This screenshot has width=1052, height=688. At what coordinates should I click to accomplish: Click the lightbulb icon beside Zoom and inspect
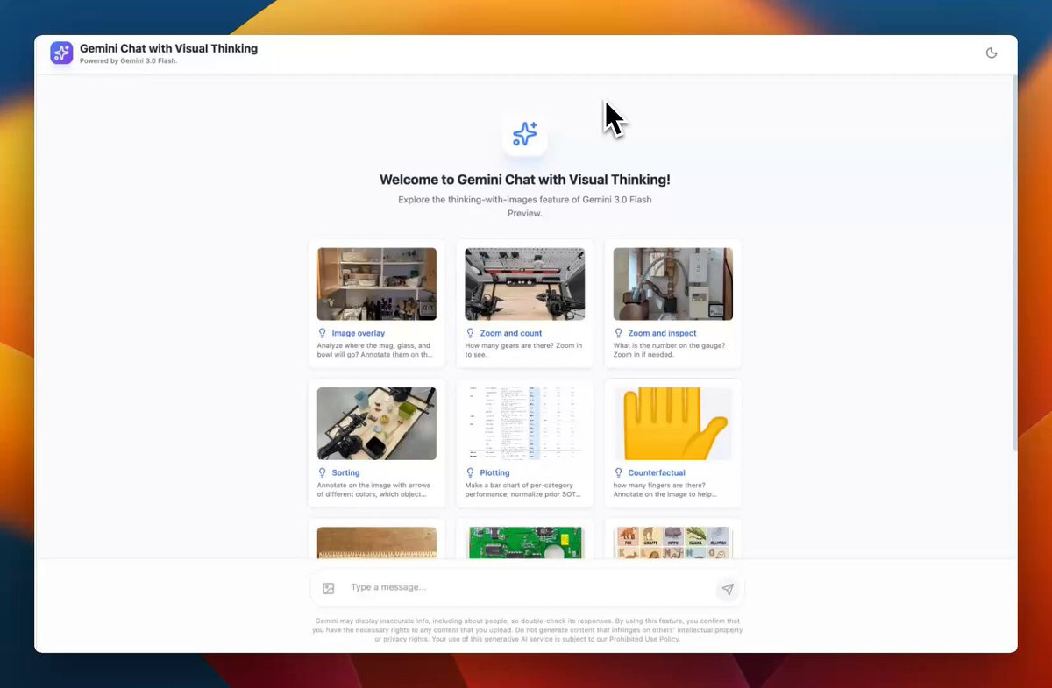(618, 333)
